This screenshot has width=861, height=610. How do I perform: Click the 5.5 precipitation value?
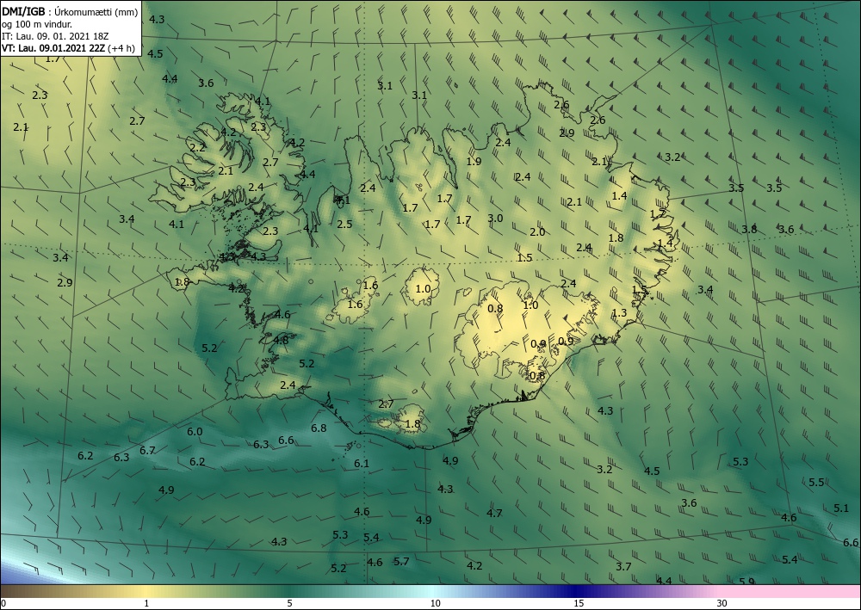[x=816, y=482]
